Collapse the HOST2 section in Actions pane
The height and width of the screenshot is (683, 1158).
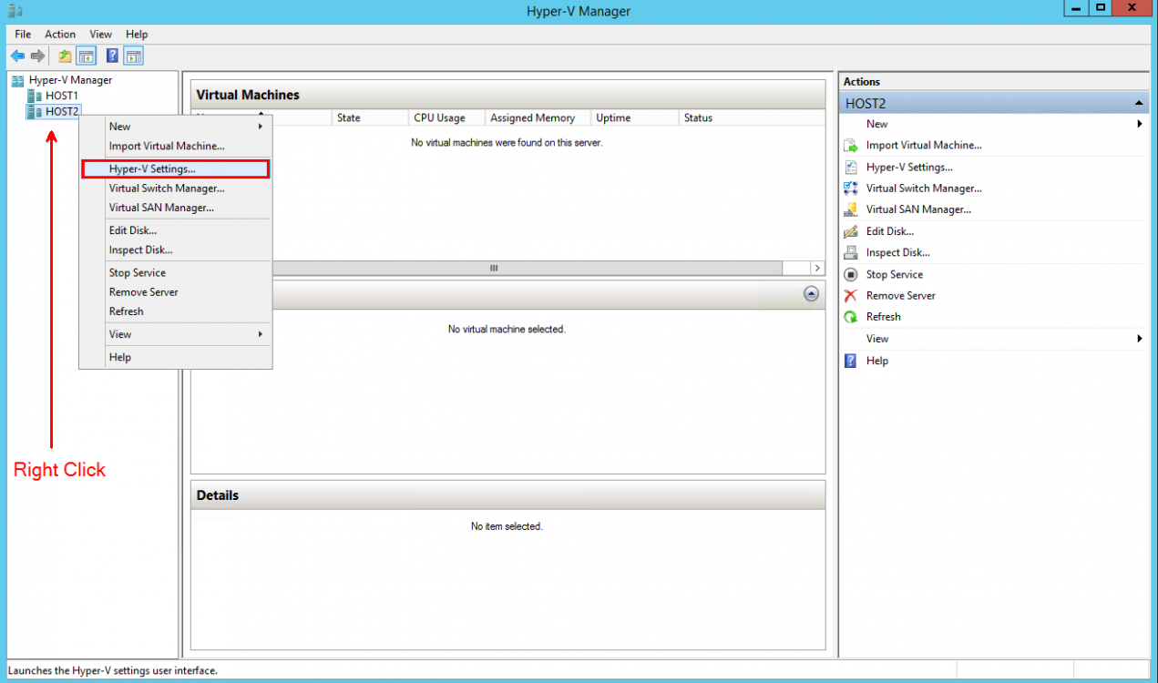[1138, 104]
